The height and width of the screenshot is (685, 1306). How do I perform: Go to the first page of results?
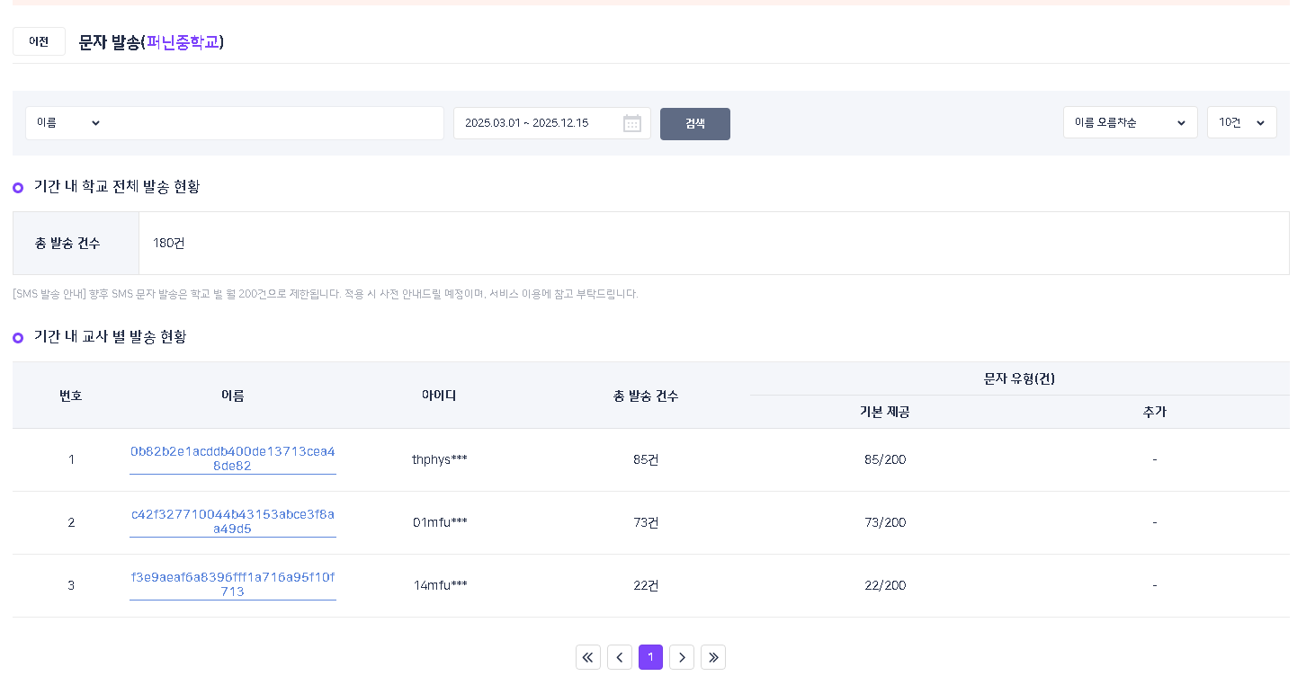pos(588,657)
